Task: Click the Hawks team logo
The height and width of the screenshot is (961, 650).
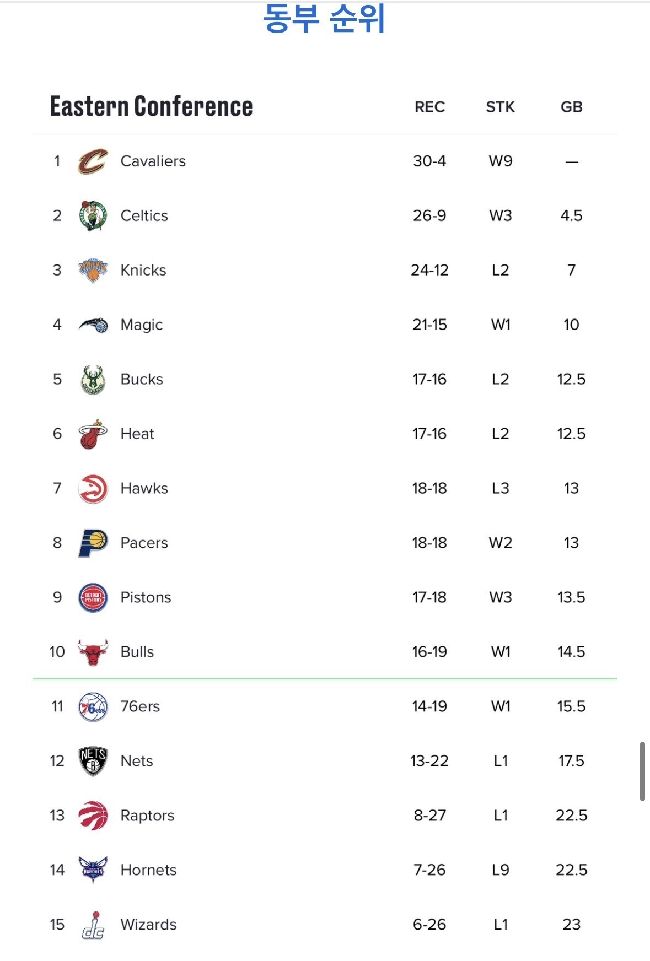Action: coord(93,488)
